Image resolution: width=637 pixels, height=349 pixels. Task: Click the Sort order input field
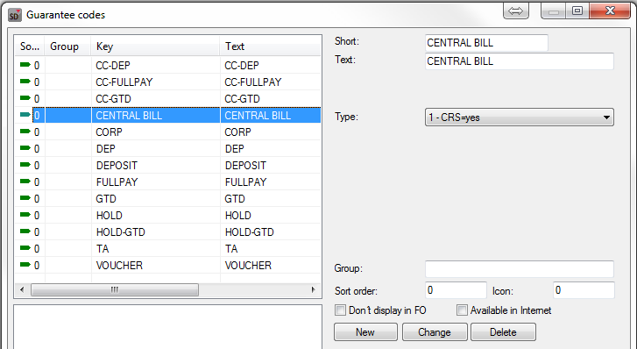456,290
